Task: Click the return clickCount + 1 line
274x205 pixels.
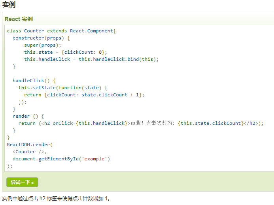Action: (84, 95)
